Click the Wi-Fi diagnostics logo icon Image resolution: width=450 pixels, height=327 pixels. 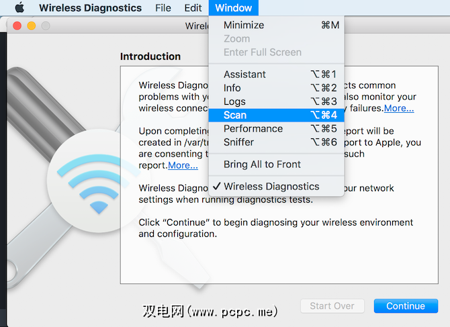98,184
